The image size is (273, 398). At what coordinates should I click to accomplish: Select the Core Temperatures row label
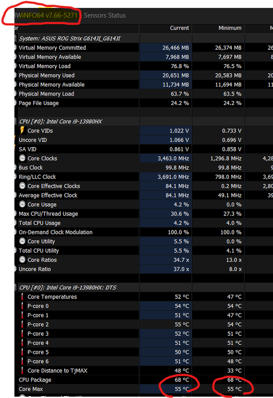coord(52,297)
